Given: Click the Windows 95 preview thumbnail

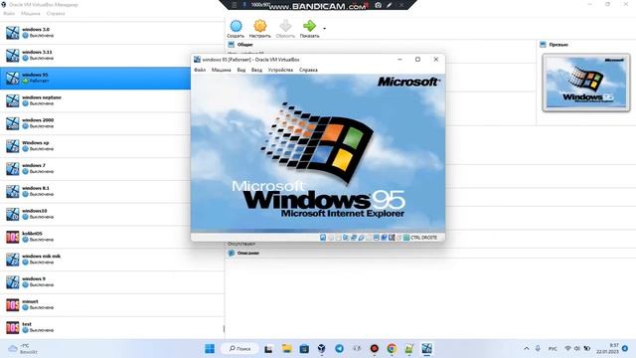Looking at the screenshot, I should tap(586, 83).
